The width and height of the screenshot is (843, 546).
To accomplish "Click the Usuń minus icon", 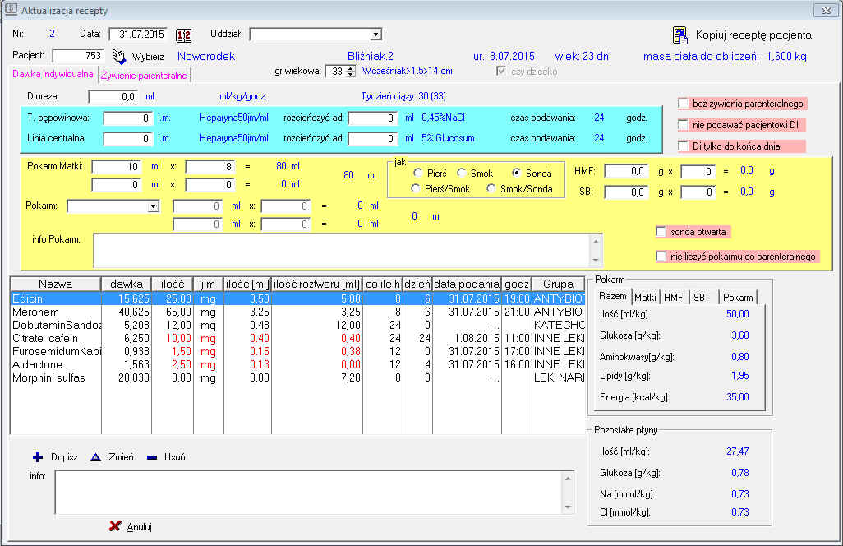I will pyautogui.click(x=152, y=457).
